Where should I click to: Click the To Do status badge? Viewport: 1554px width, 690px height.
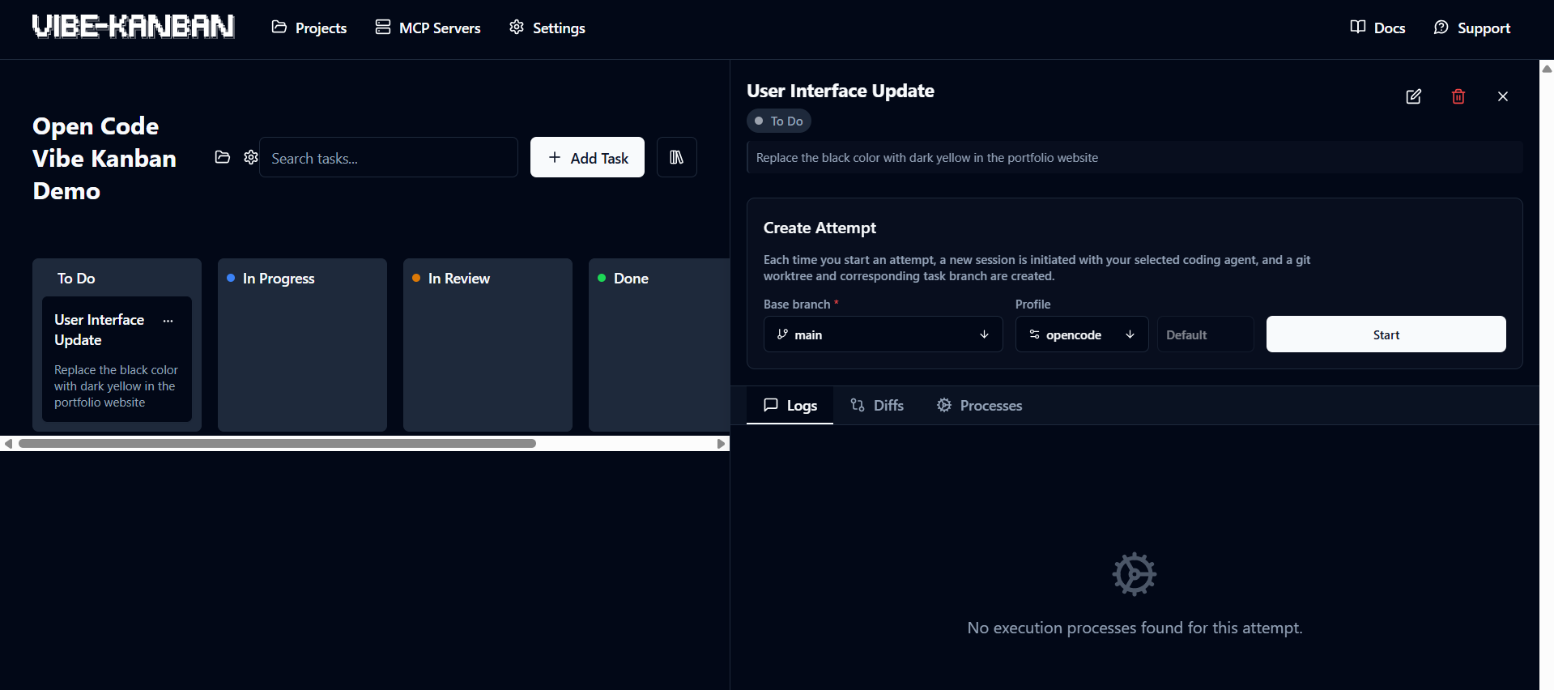(x=779, y=121)
